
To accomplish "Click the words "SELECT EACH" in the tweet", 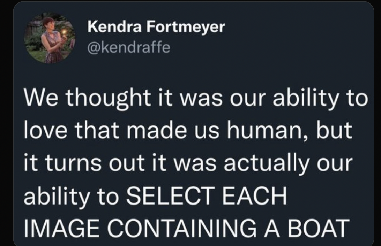I will [x=207, y=196].
